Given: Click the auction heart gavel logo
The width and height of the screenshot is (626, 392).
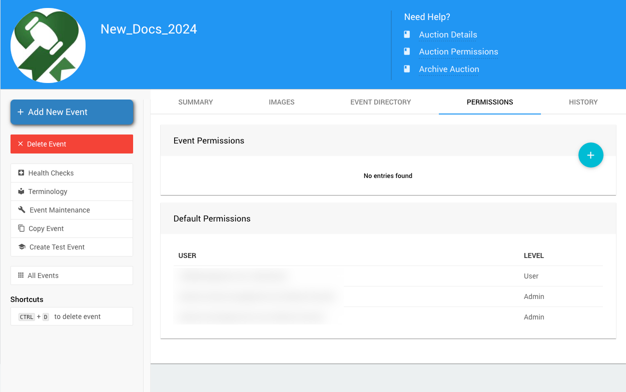Looking at the screenshot, I should coord(48,45).
